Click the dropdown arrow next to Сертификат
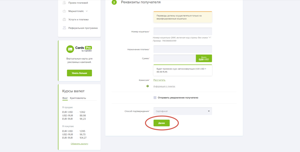This screenshot has height=152, width=300. pyautogui.click(x=209, y=111)
